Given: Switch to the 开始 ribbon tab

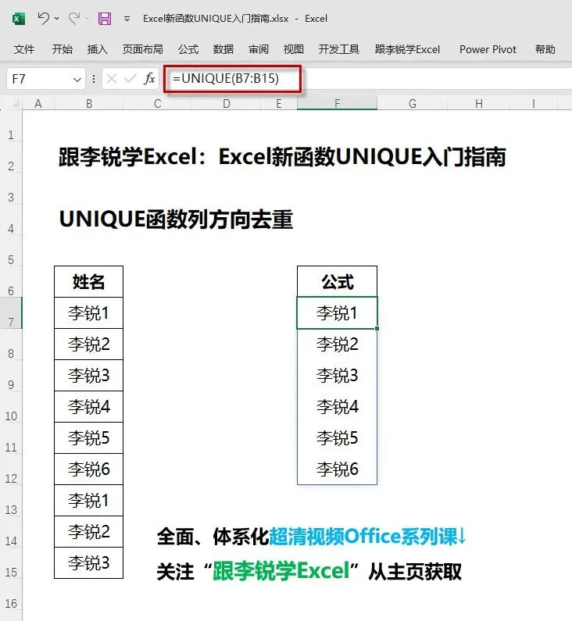Looking at the screenshot, I should point(63,49).
